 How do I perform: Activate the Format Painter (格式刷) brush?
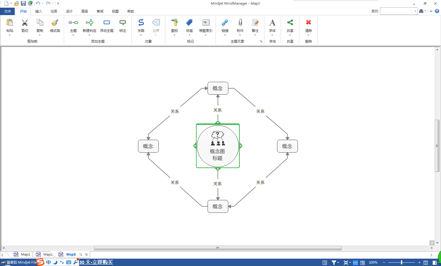click(55, 22)
